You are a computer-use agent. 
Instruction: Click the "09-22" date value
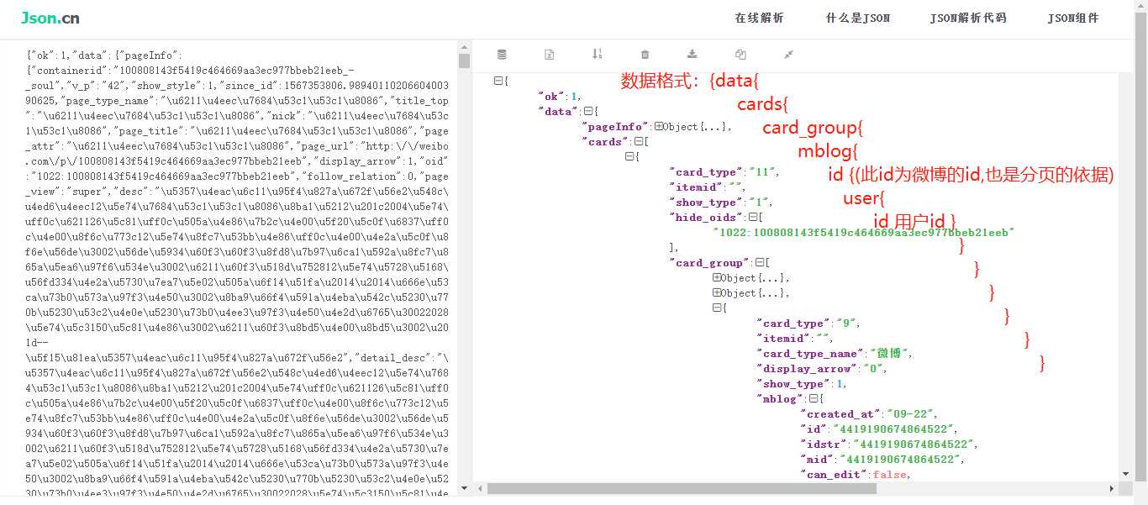(x=912, y=414)
